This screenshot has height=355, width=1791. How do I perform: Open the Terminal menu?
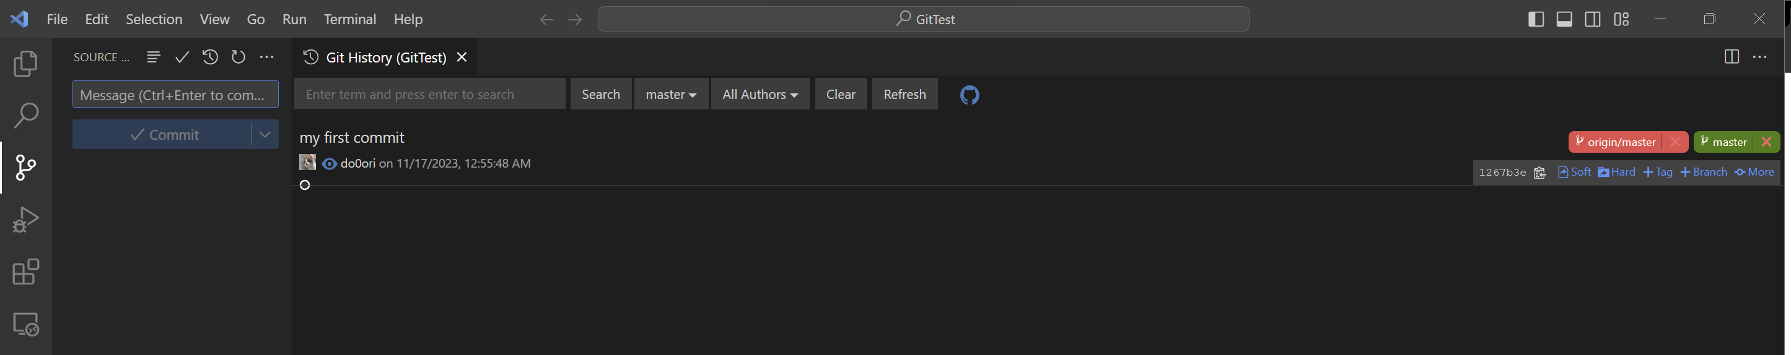350,19
